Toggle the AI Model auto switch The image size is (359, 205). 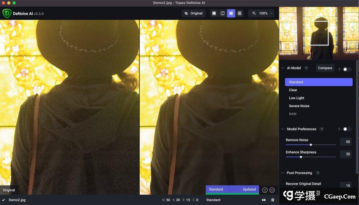coord(347,69)
